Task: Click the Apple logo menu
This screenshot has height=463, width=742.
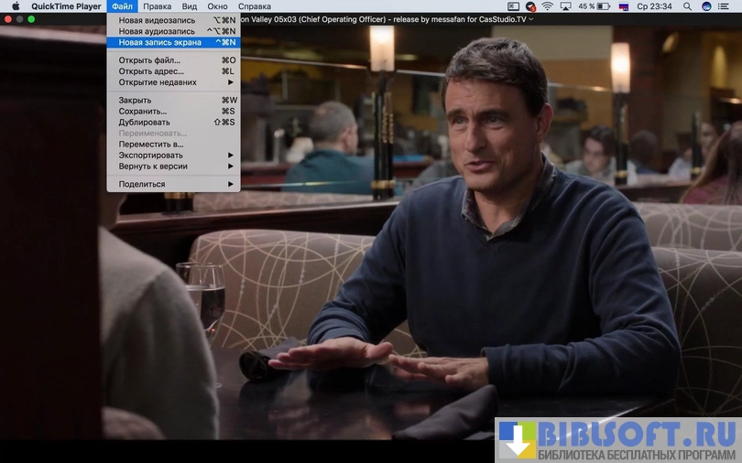Action: click(x=16, y=6)
